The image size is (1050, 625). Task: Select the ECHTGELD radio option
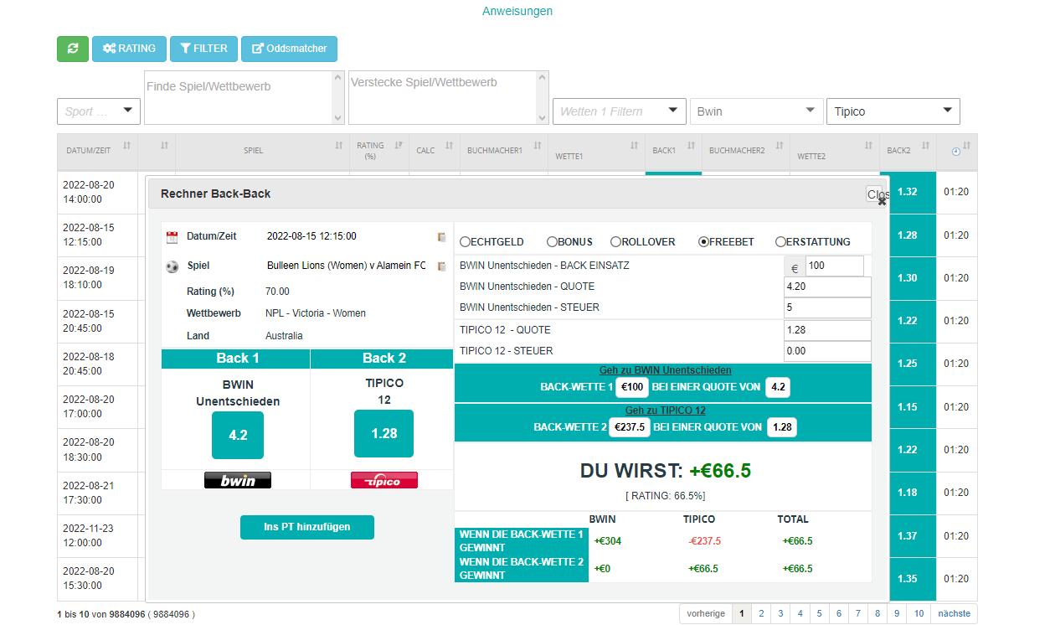[x=466, y=242]
